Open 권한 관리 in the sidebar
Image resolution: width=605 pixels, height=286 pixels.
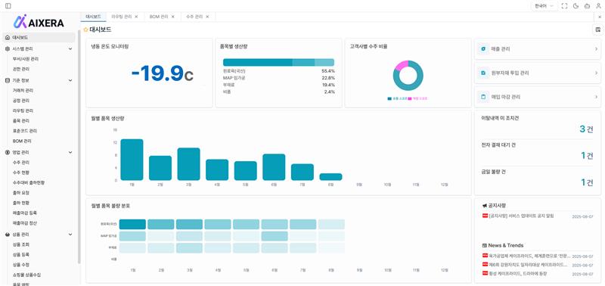click(x=21, y=69)
